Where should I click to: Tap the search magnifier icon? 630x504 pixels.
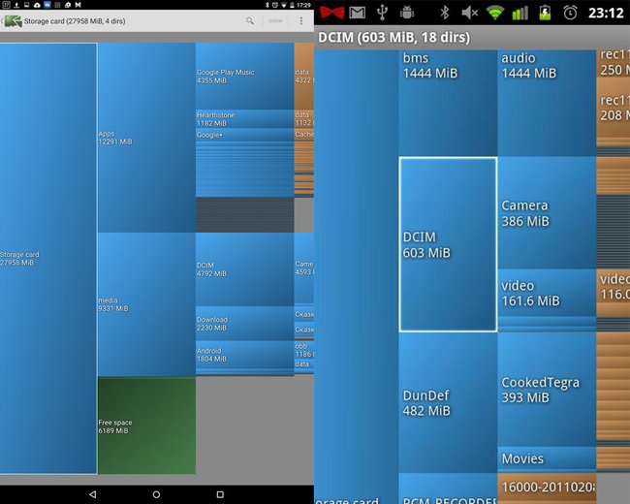[x=250, y=20]
